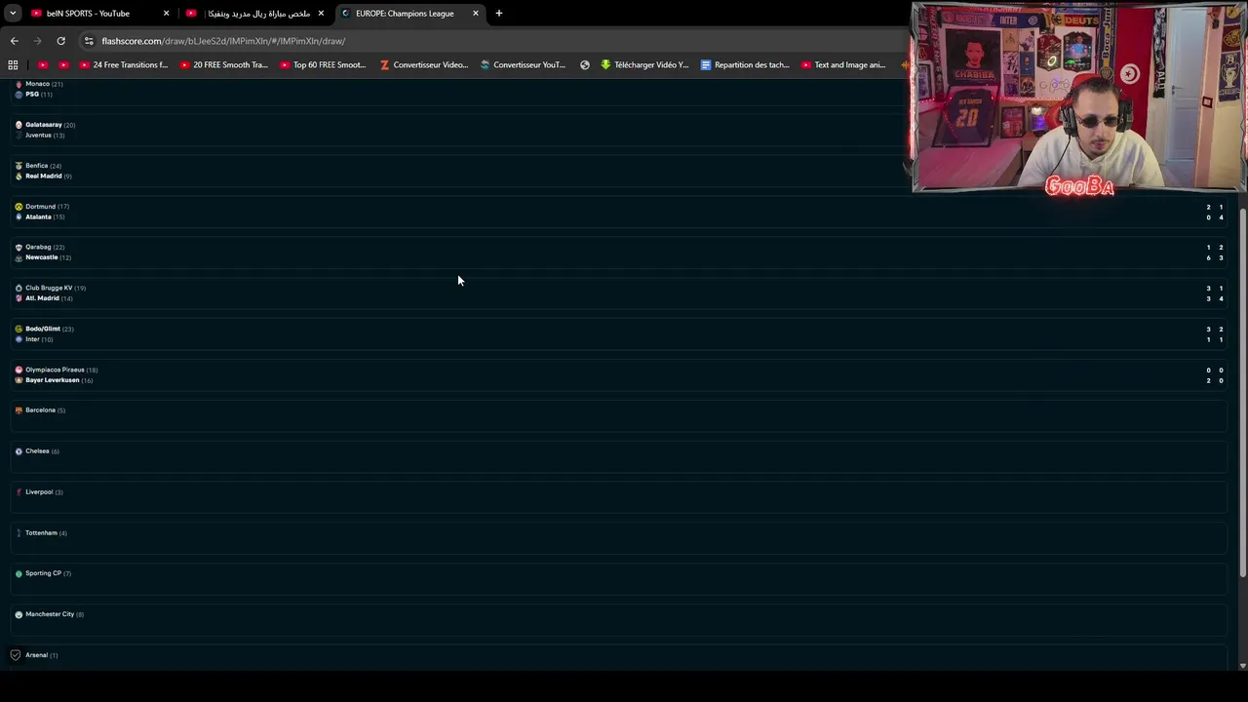This screenshot has width=1248, height=702.
Task: Open the first YouTube bookmark icon
Action: tap(43, 65)
